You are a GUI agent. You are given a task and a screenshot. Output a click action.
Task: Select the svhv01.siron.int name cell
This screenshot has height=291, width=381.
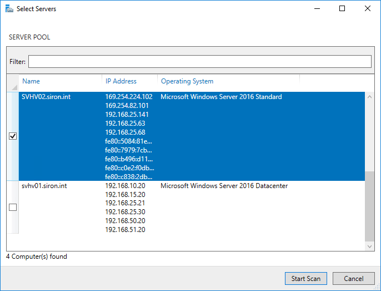44,186
